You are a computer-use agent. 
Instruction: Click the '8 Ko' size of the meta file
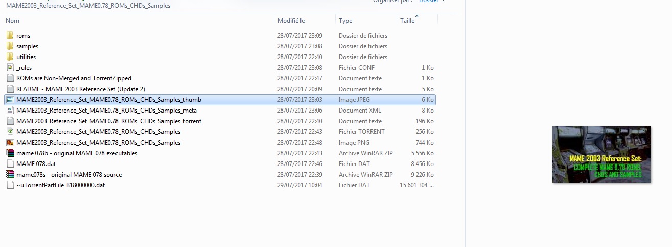428,111
